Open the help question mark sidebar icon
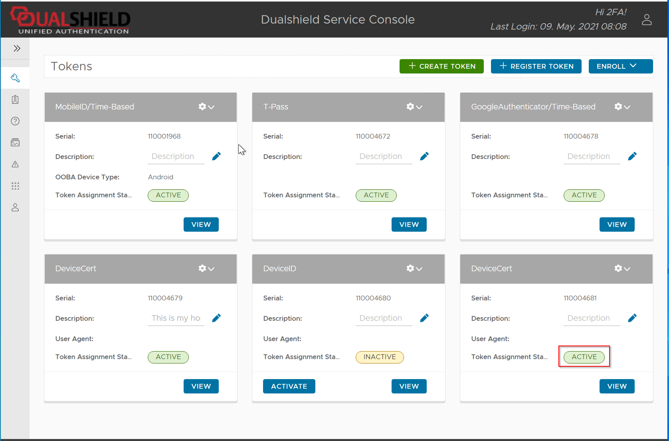This screenshot has width=669, height=441. tap(15, 121)
